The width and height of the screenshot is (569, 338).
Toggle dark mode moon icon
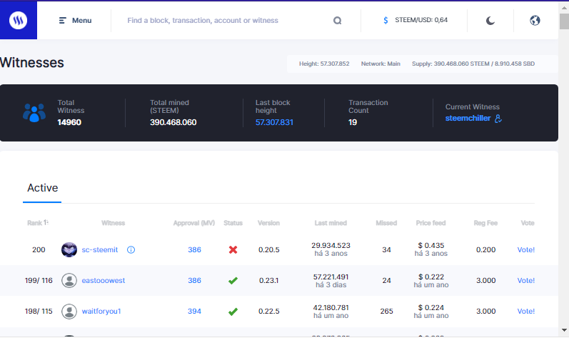click(x=490, y=21)
